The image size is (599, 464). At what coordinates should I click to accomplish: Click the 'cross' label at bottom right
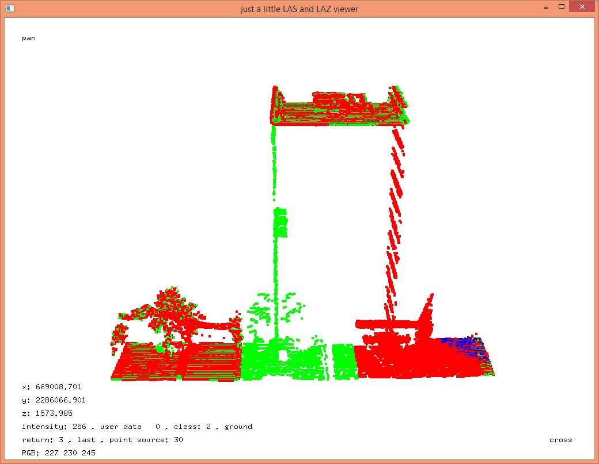coord(560,440)
